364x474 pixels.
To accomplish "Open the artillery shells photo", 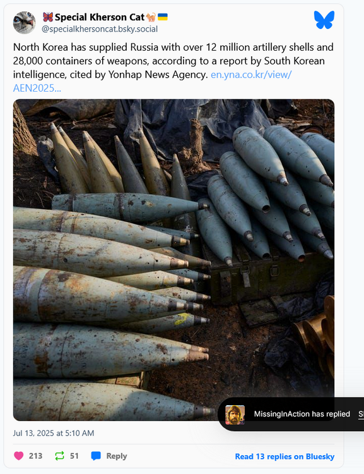I will (x=173, y=260).
